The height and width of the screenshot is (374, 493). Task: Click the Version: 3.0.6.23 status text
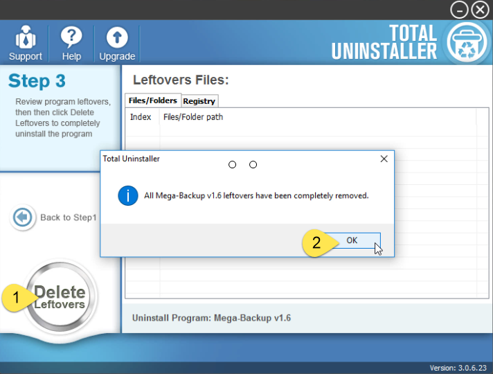(x=458, y=368)
